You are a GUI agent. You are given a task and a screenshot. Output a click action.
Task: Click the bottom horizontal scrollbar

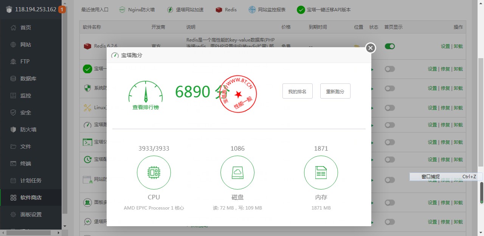[28, 233]
